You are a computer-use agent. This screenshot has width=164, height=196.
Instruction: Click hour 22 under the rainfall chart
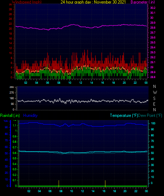coord(136,191)
